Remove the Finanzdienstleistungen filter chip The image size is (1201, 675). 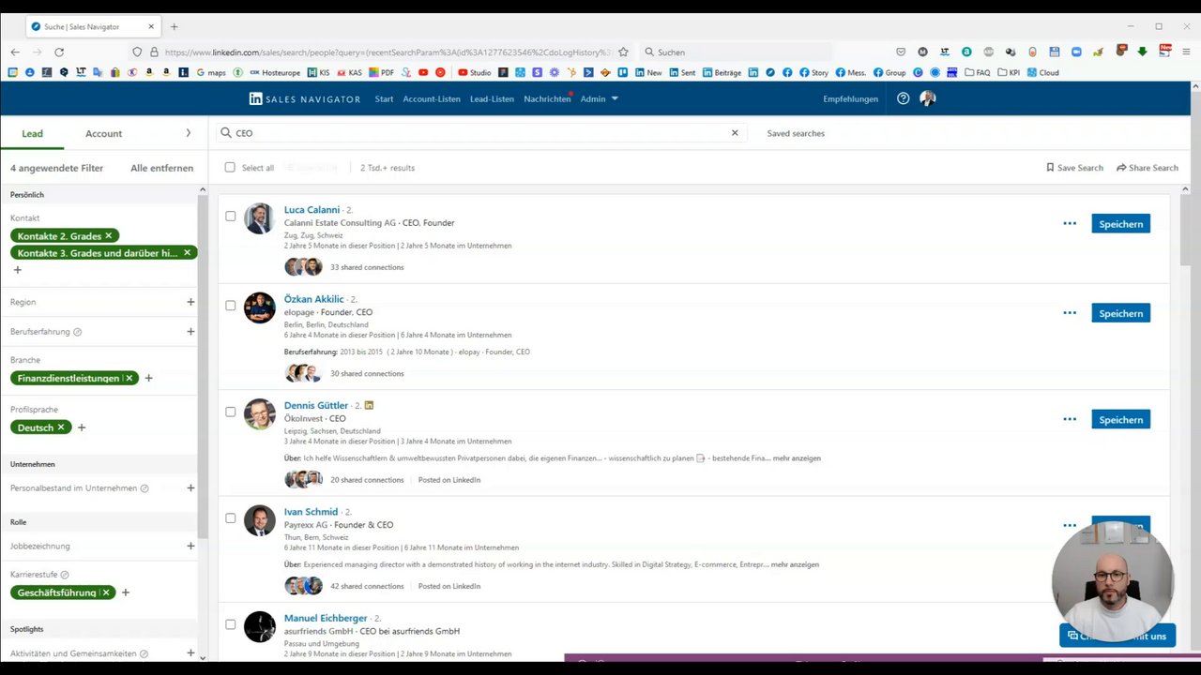[x=129, y=378]
